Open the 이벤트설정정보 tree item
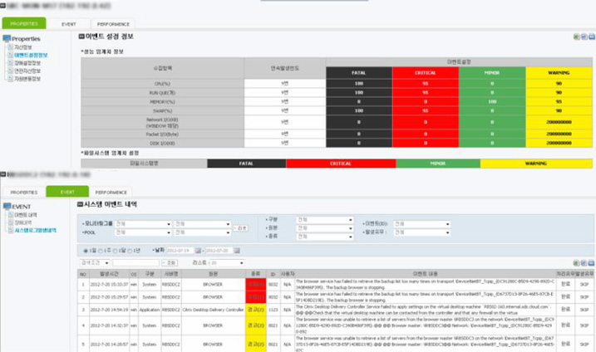 [31, 55]
